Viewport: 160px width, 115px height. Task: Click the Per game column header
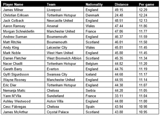coord(148,4)
